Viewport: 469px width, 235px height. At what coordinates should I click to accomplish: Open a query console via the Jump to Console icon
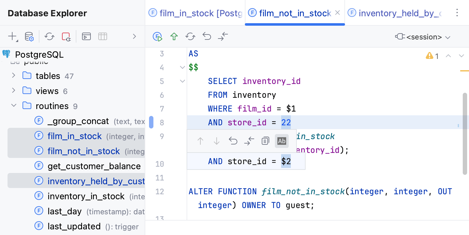pyautogui.click(x=86, y=36)
